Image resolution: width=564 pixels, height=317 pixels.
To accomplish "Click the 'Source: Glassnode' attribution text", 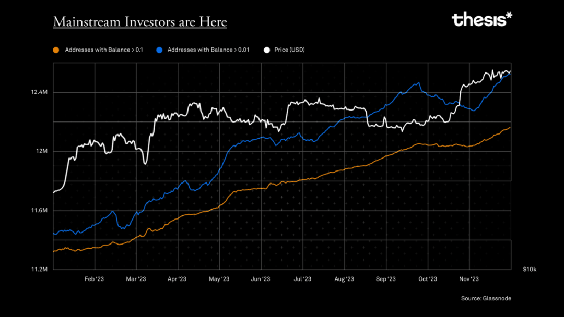I will 486,298.
